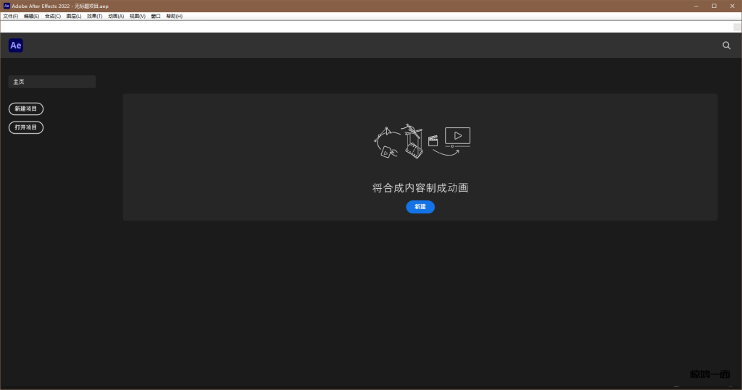The width and height of the screenshot is (742, 390).
Task: Open the 图层(L) menu
Action: click(x=74, y=16)
